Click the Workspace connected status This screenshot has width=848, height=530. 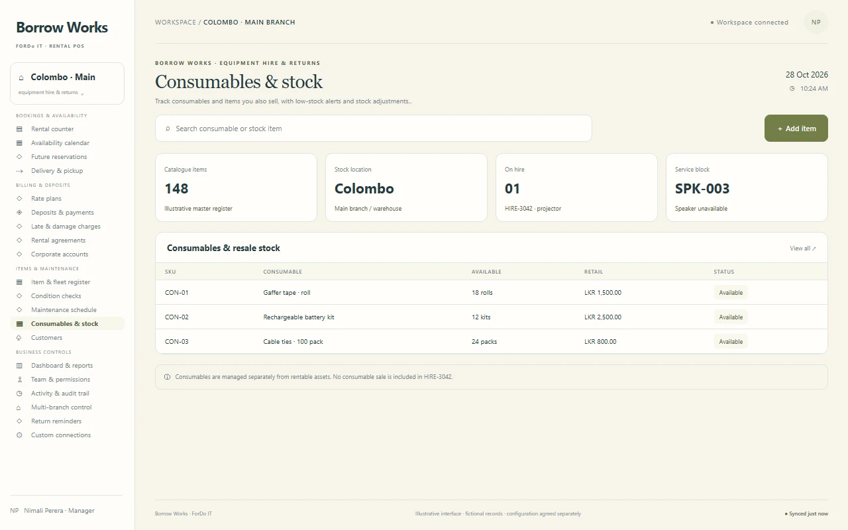pos(749,23)
